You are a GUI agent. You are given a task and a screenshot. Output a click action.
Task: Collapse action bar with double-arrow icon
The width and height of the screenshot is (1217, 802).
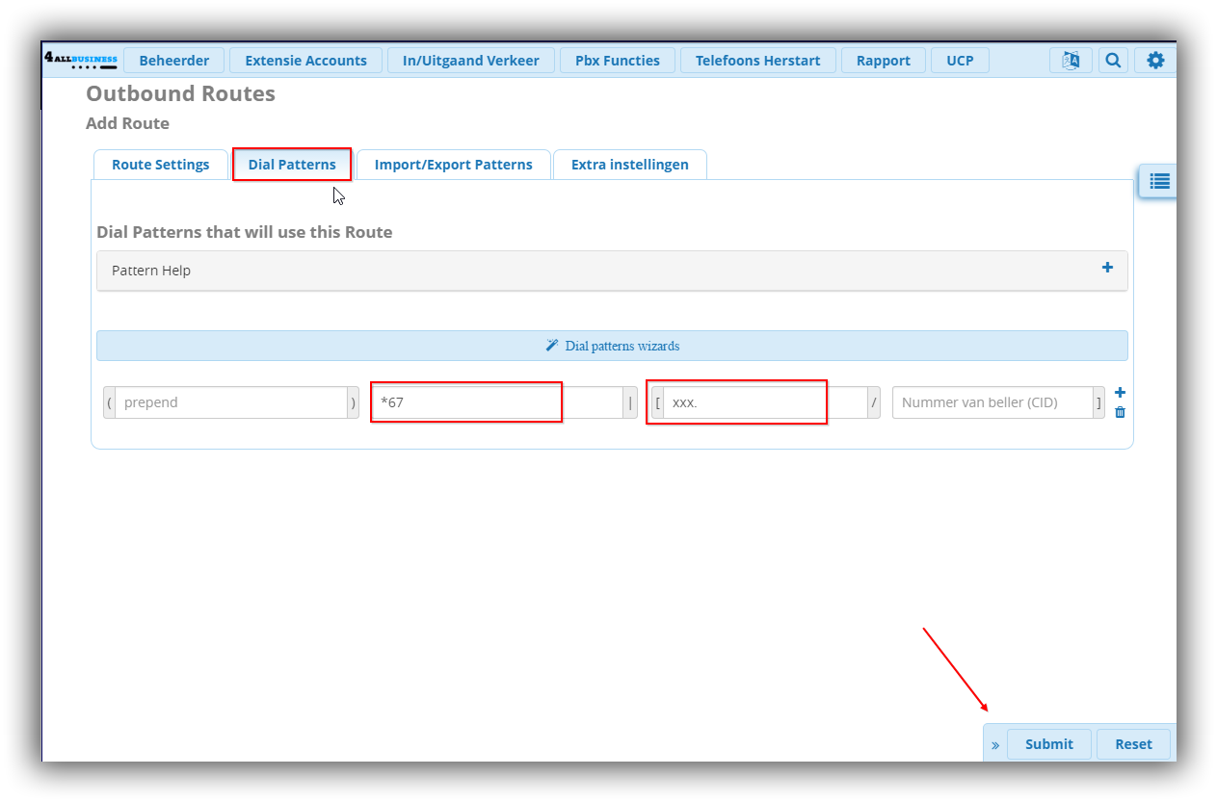995,744
